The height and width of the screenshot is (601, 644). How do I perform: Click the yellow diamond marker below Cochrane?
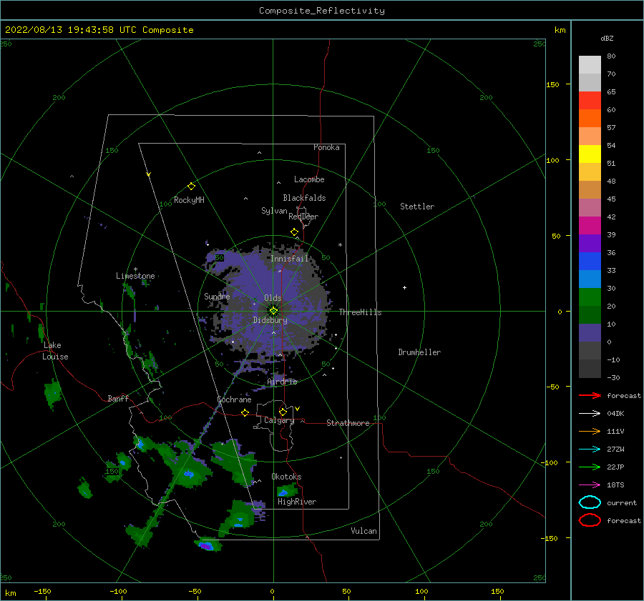click(245, 413)
